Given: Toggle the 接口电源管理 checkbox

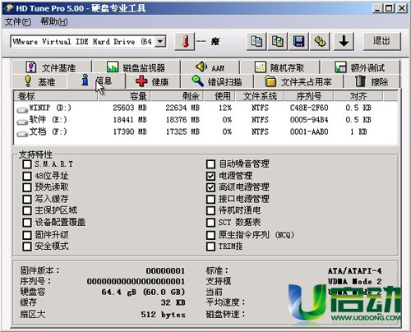Looking at the screenshot, I should (x=210, y=199).
